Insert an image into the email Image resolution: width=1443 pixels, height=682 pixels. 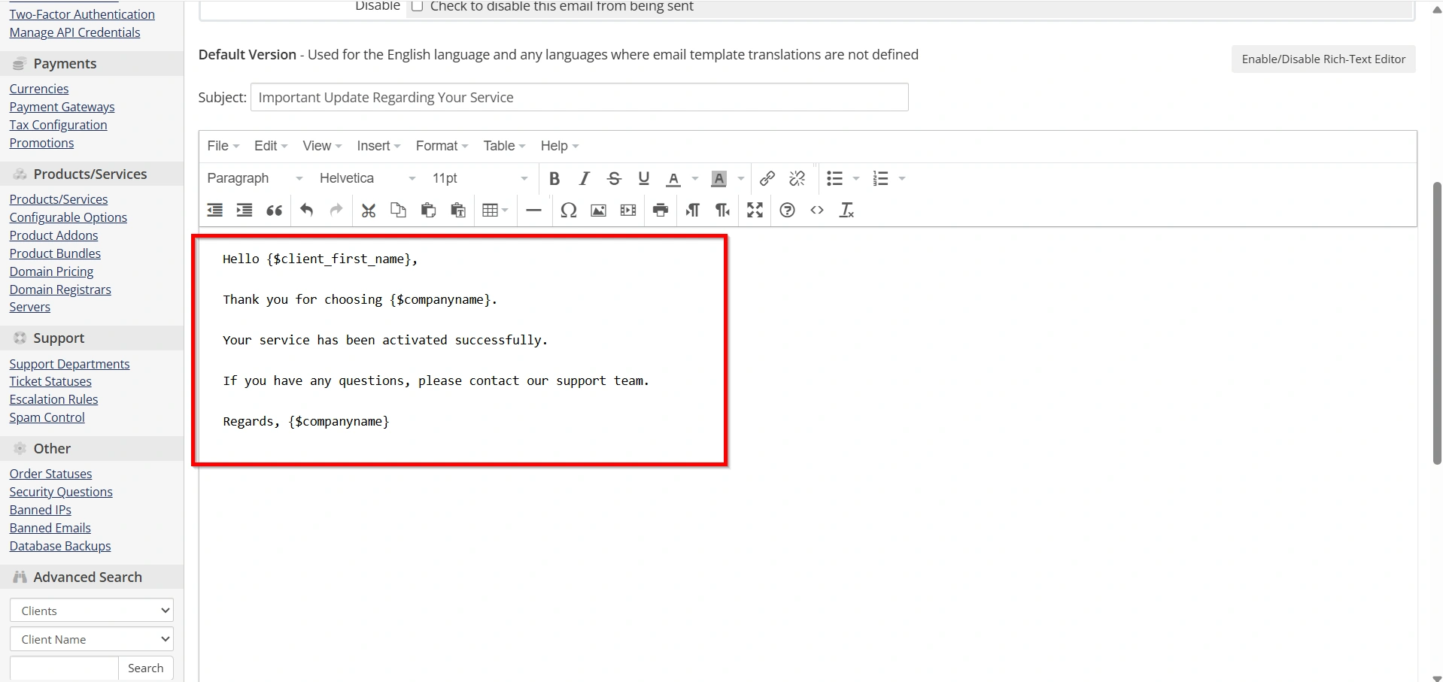tap(598, 211)
